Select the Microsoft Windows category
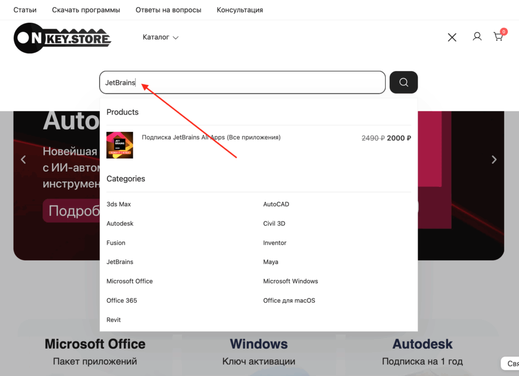Screen dimensions: 519x376 pos(290,281)
